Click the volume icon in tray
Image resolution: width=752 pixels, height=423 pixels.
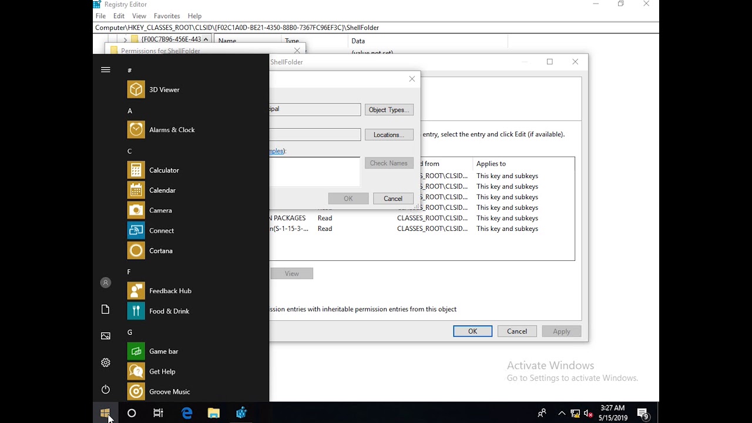pyautogui.click(x=588, y=414)
